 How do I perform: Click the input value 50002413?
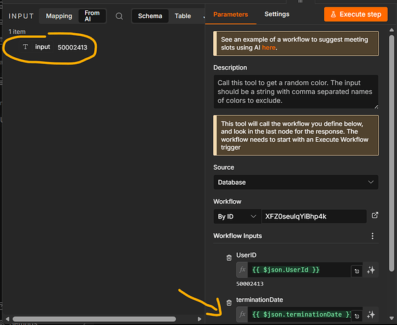72,47
